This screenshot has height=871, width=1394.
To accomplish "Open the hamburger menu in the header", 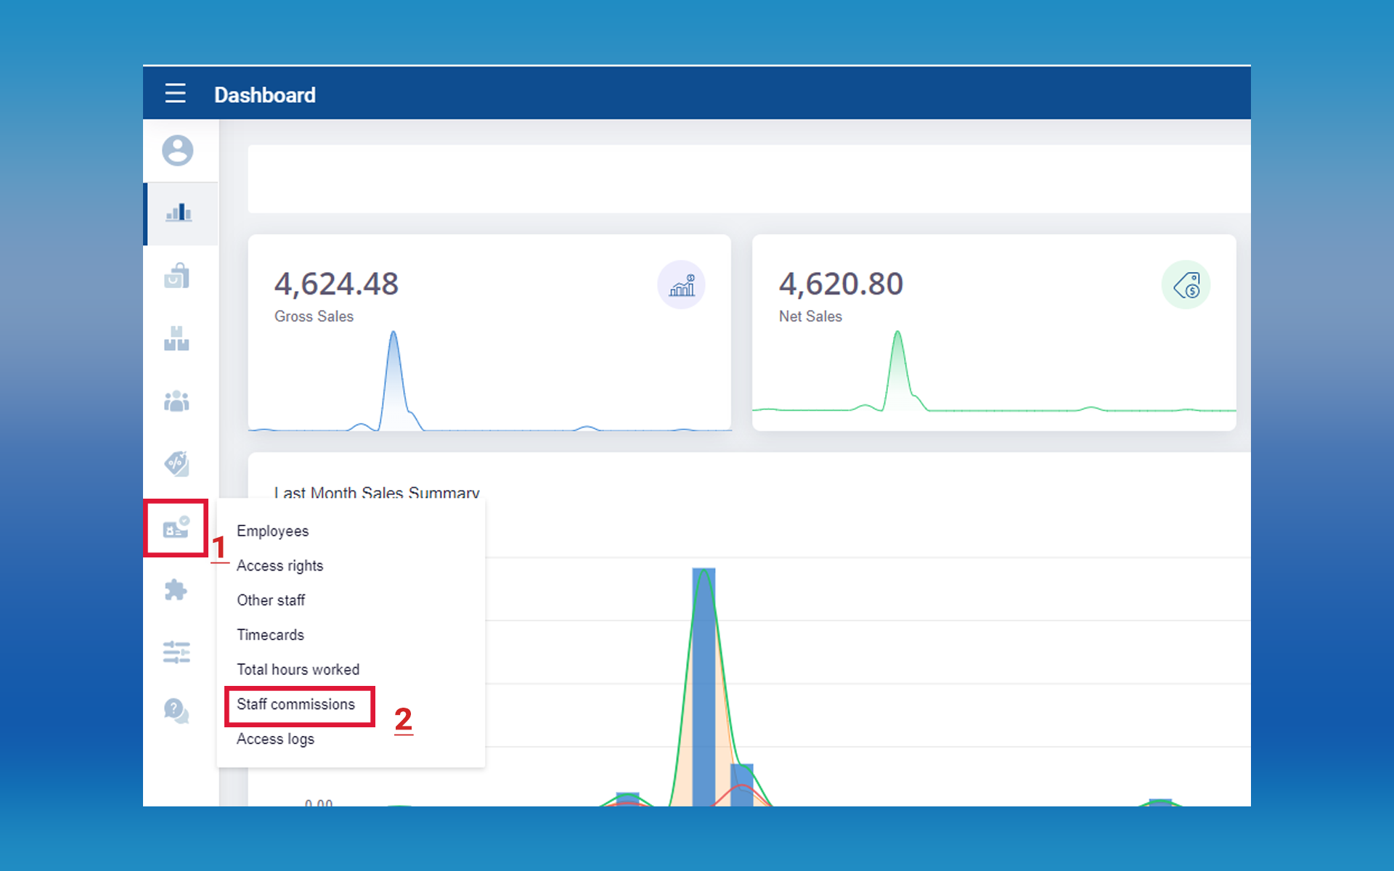I will pyautogui.click(x=175, y=94).
